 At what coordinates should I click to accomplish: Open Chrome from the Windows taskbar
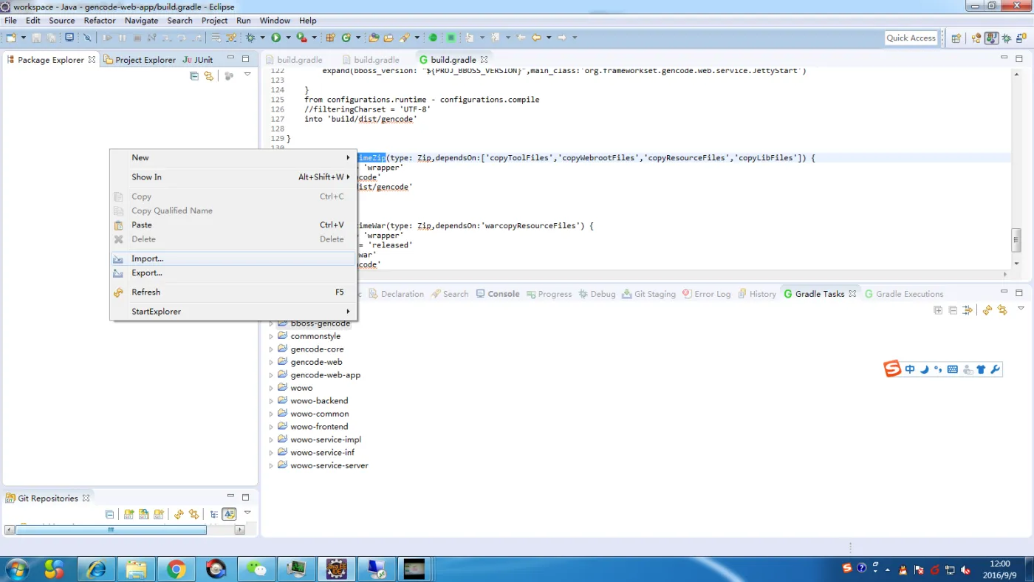176,569
